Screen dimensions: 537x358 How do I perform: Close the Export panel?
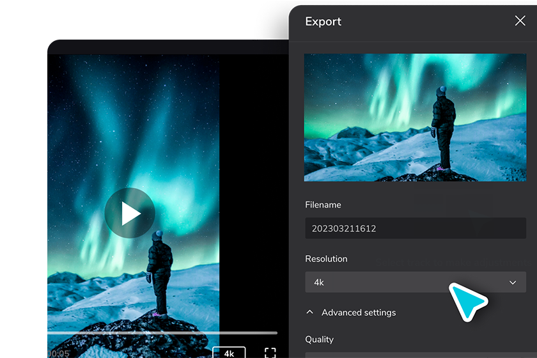(x=520, y=21)
